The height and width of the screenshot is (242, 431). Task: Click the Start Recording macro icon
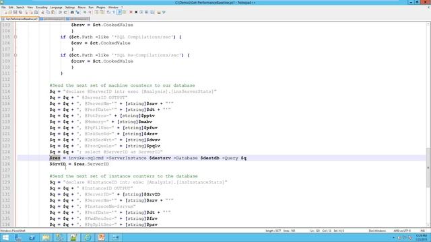131,12
